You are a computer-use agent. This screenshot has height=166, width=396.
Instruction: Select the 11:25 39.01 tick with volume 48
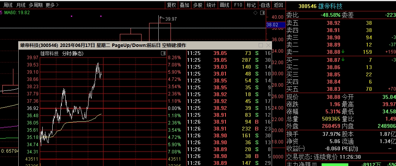coord(229,74)
